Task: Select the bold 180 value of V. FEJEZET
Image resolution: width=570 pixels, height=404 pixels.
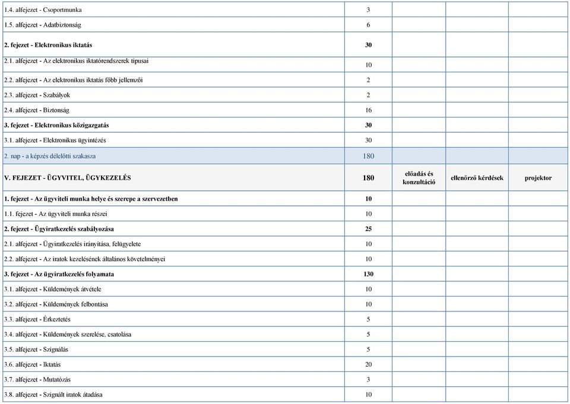Action: 368,178
